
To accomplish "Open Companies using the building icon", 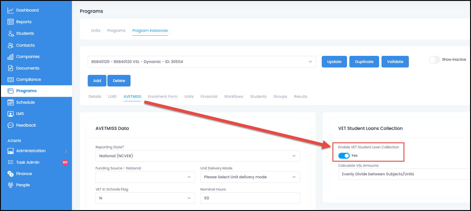I will (10, 57).
